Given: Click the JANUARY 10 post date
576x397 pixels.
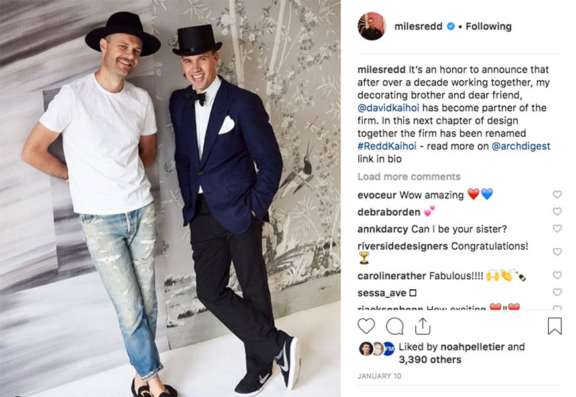Looking at the screenshot, I should pos(379,376).
